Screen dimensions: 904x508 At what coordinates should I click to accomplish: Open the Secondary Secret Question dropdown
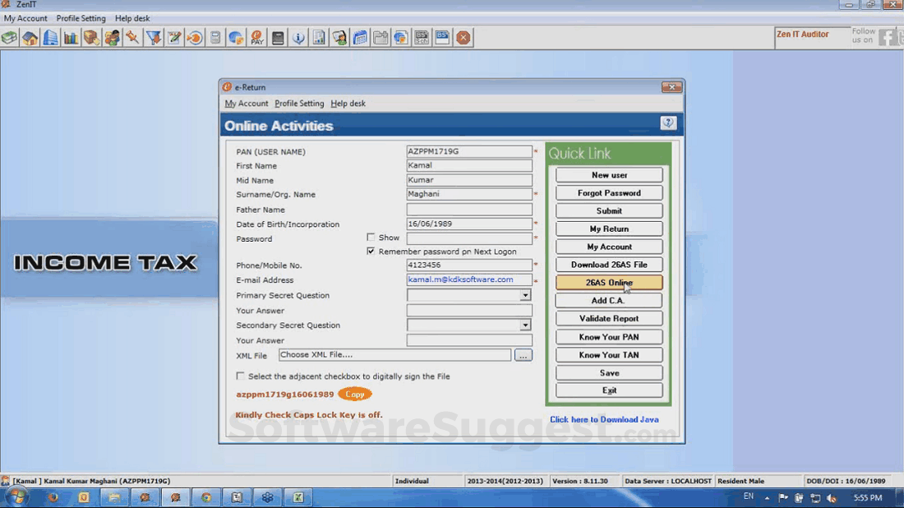click(x=525, y=326)
